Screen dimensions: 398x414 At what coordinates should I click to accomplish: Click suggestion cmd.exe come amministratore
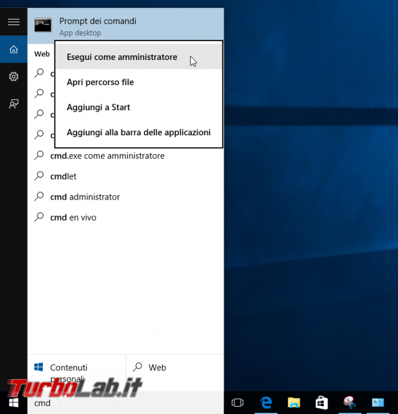point(126,156)
